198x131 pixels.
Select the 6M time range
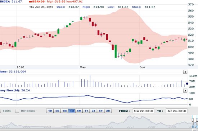coord(79,111)
